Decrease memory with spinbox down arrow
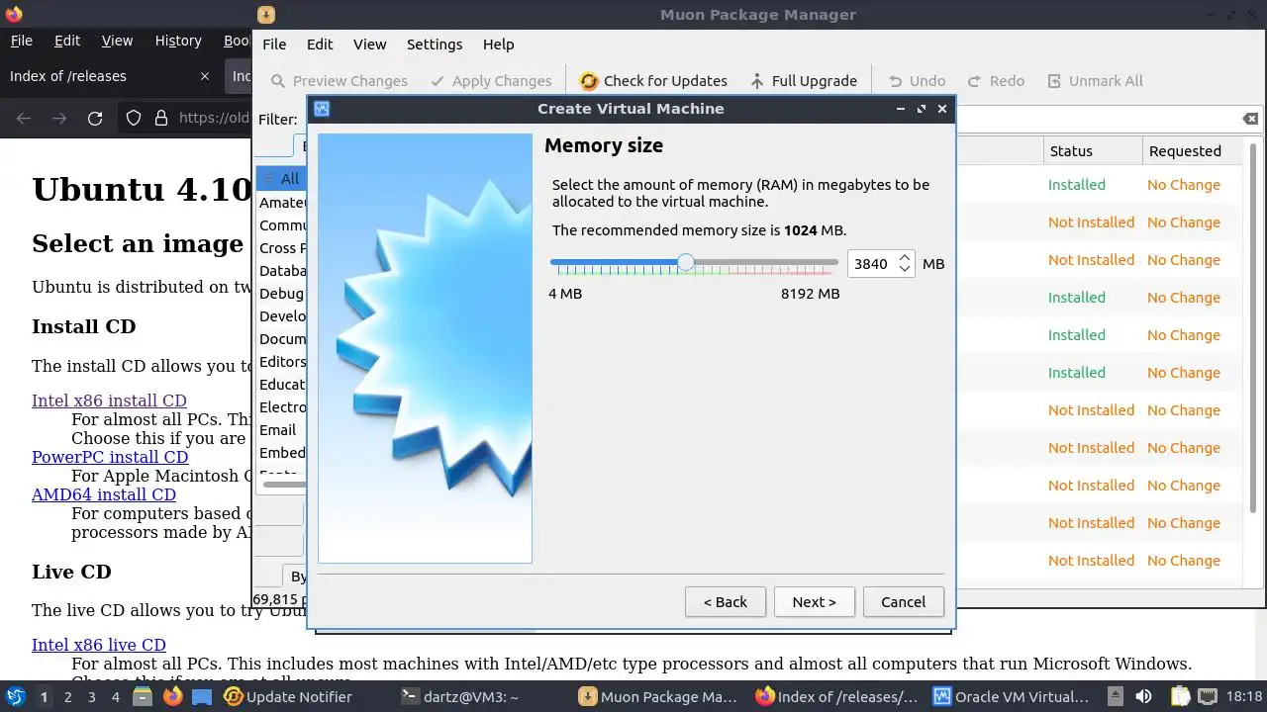Screen dimensions: 1267x712 905,270
